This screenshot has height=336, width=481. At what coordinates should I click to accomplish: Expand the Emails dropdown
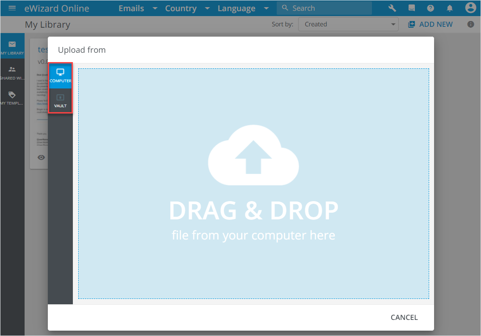(x=137, y=8)
